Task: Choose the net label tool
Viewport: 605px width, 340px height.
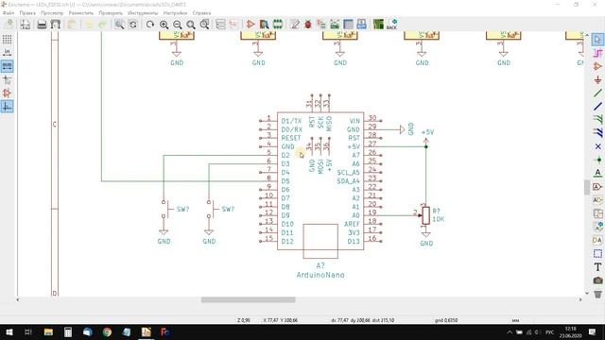Action: pyautogui.click(x=597, y=173)
